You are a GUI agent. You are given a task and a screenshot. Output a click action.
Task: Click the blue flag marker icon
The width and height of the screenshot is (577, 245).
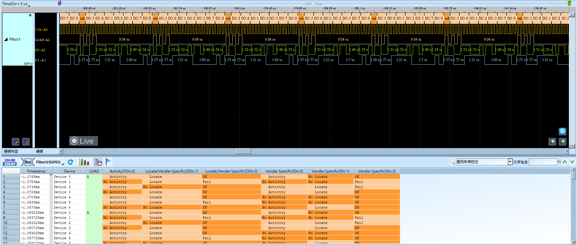click(108, 162)
